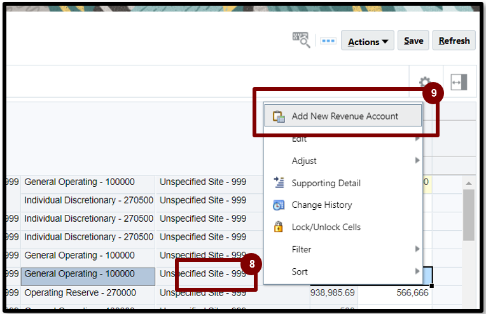Open the Sort submenu
Screen dimensions: 486x314
pos(343,271)
